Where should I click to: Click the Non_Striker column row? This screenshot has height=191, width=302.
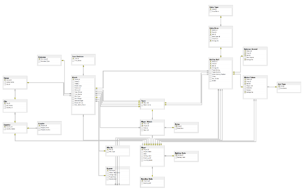click(221, 79)
